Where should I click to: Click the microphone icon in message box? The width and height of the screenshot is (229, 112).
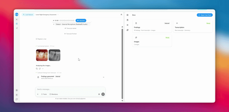99,94
